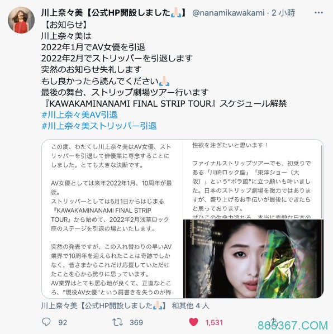Open the 2 小時 timestamp link
This screenshot has height=334, width=333.
283,13
